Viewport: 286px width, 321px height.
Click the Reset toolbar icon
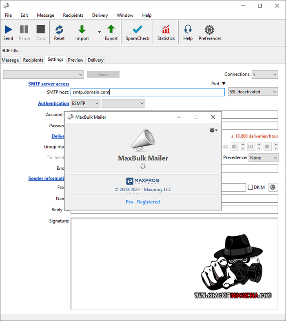click(59, 30)
